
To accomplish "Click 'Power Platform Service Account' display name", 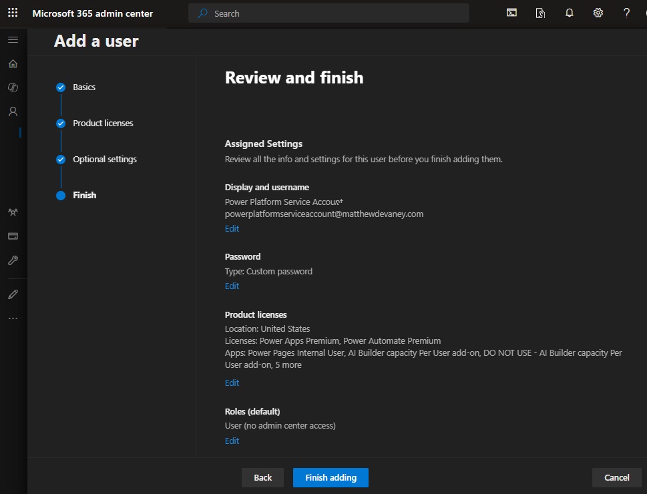I will pyautogui.click(x=284, y=202).
